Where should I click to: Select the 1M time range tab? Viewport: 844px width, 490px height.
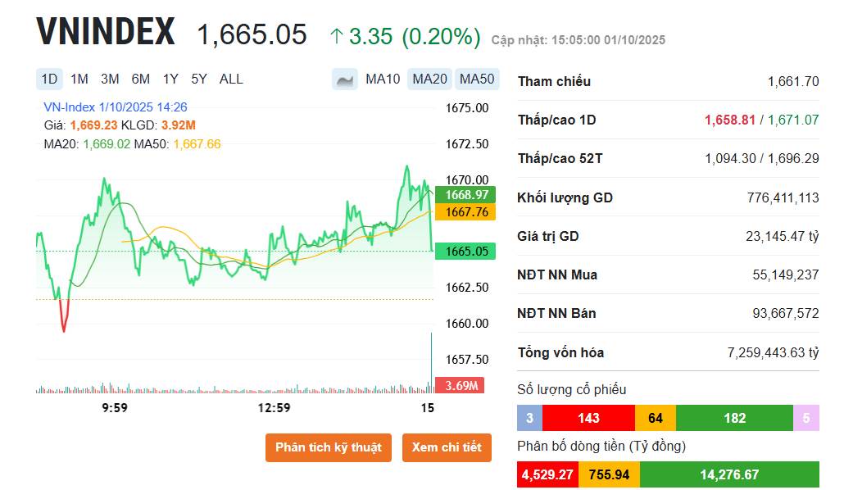79,79
